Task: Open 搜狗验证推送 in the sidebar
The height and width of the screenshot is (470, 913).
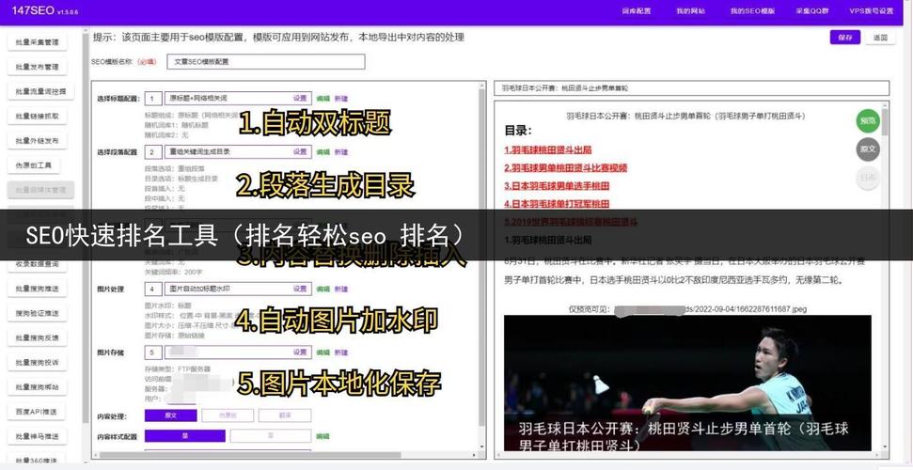Action: (x=37, y=313)
